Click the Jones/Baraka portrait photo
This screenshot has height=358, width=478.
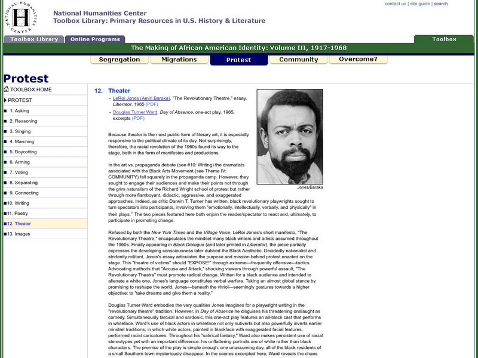tap(290, 137)
